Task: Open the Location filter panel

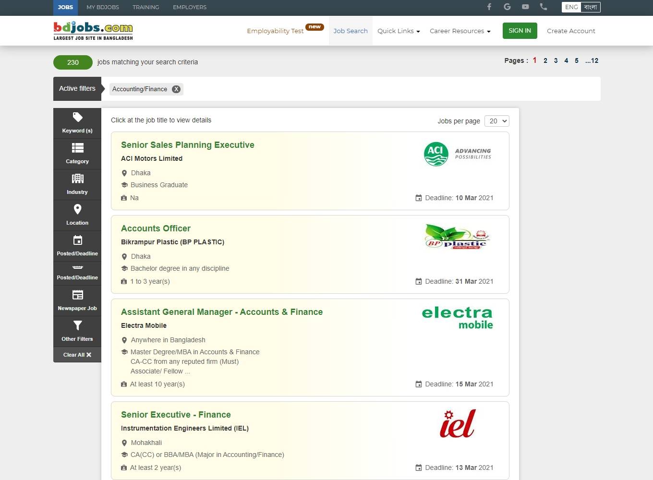Action: tap(77, 216)
